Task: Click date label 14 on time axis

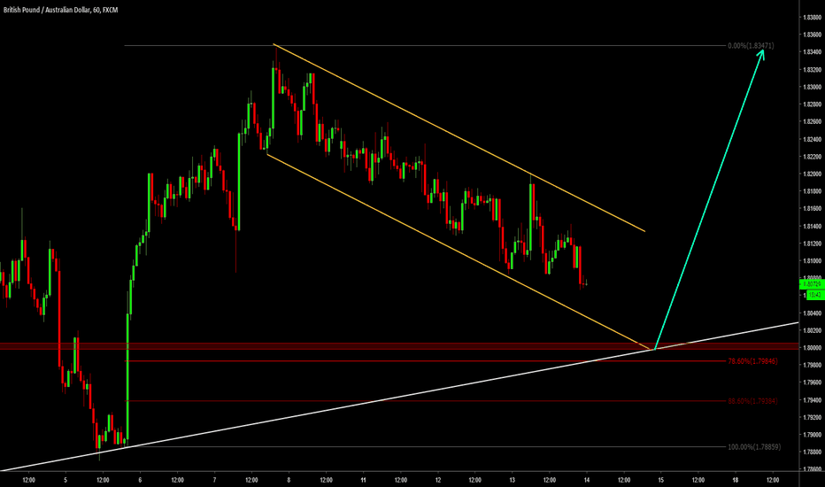Action: tap(587, 480)
